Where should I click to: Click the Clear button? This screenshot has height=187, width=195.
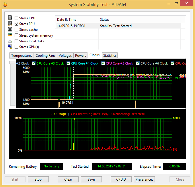(68, 180)
